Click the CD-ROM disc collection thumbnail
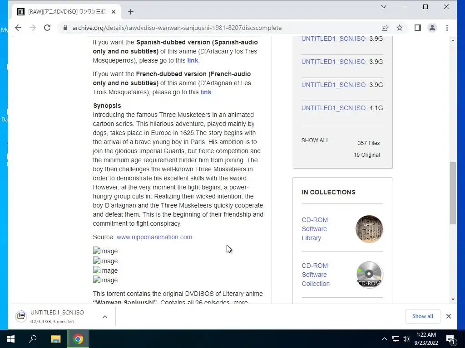The image size is (465, 348). click(x=369, y=275)
